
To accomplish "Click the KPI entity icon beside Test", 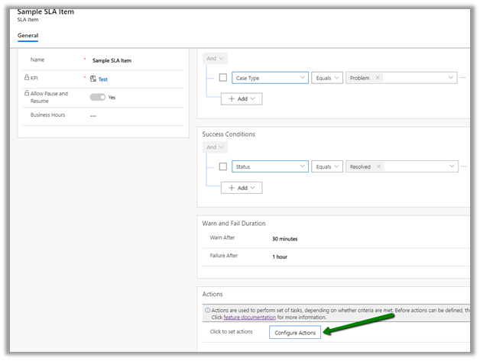I will [93, 79].
